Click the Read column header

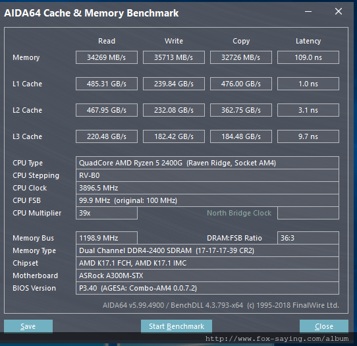pyautogui.click(x=107, y=41)
